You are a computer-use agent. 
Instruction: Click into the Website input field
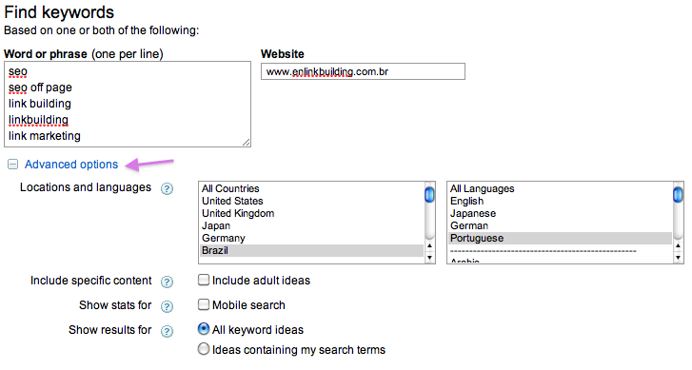point(363,71)
